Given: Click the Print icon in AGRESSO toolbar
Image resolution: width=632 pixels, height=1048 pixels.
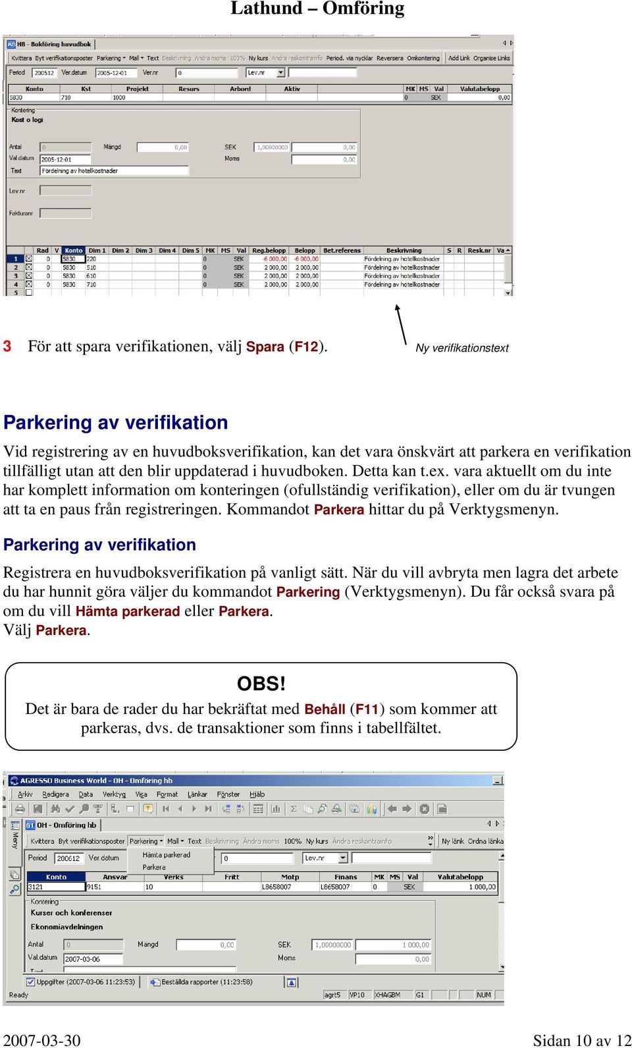Looking at the screenshot, I should (x=20, y=809).
